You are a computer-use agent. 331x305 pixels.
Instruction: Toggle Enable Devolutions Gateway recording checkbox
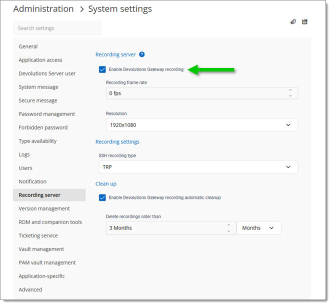[102, 69]
